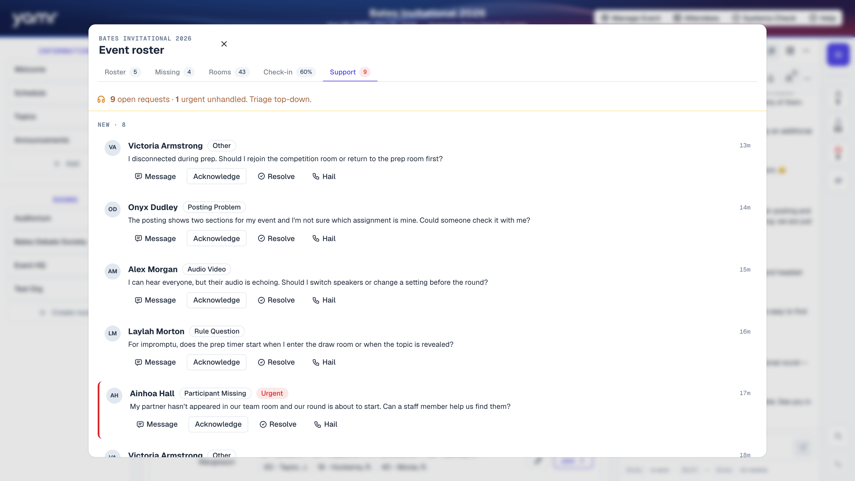Resolve Onyx Dudley's posting problem

pyautogui.click(x=276, y=238)
